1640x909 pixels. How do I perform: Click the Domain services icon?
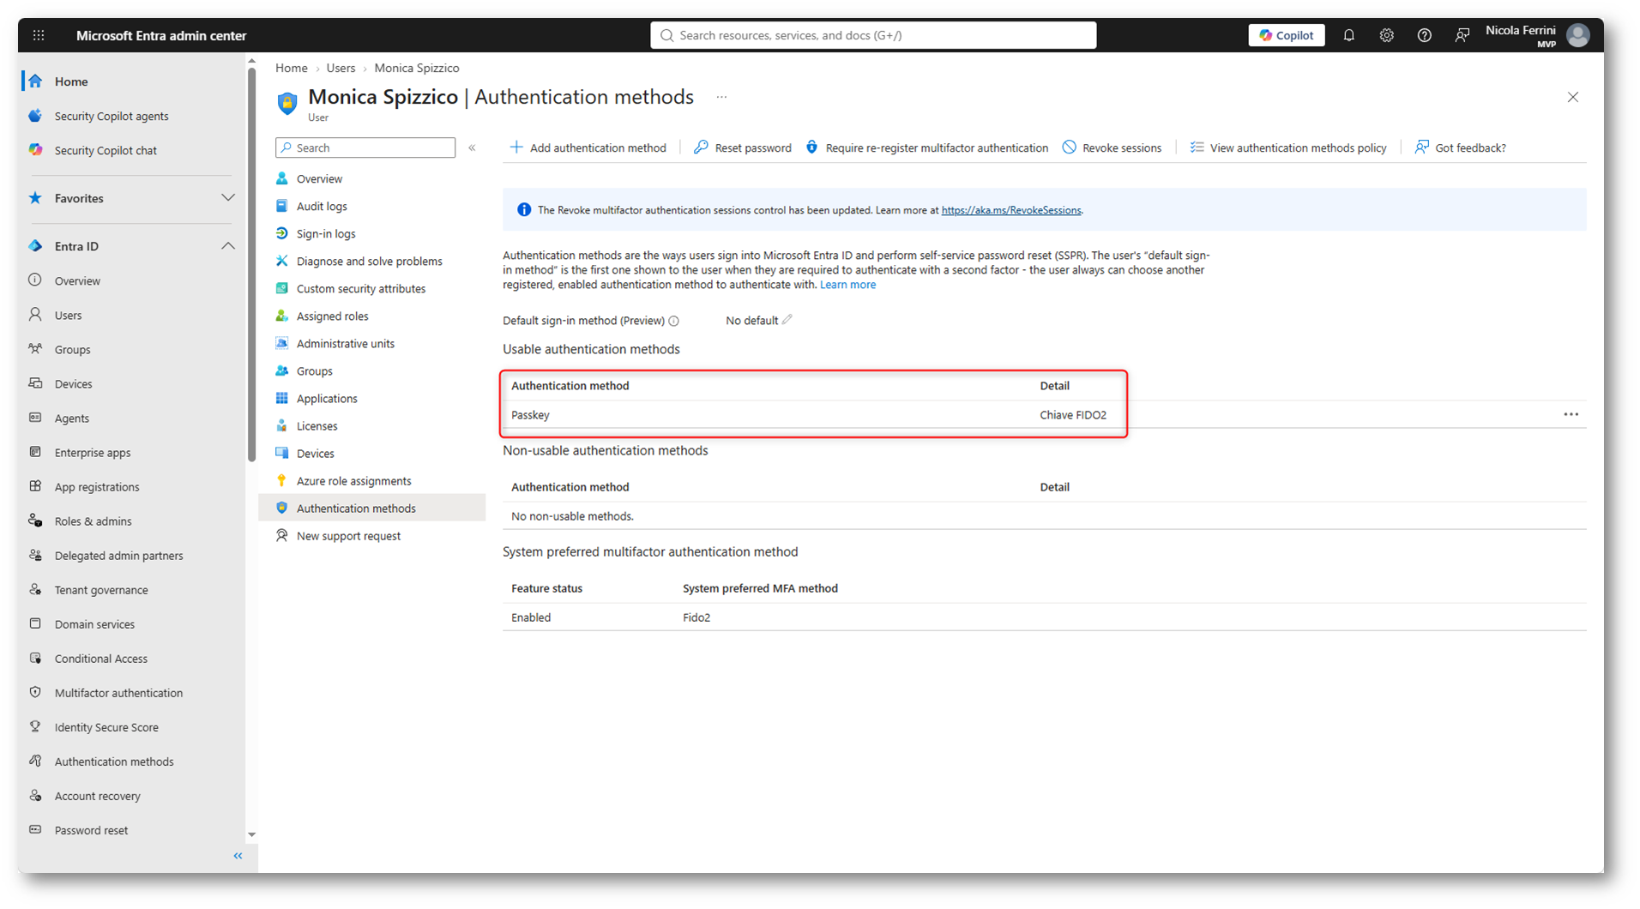[35, 623]
